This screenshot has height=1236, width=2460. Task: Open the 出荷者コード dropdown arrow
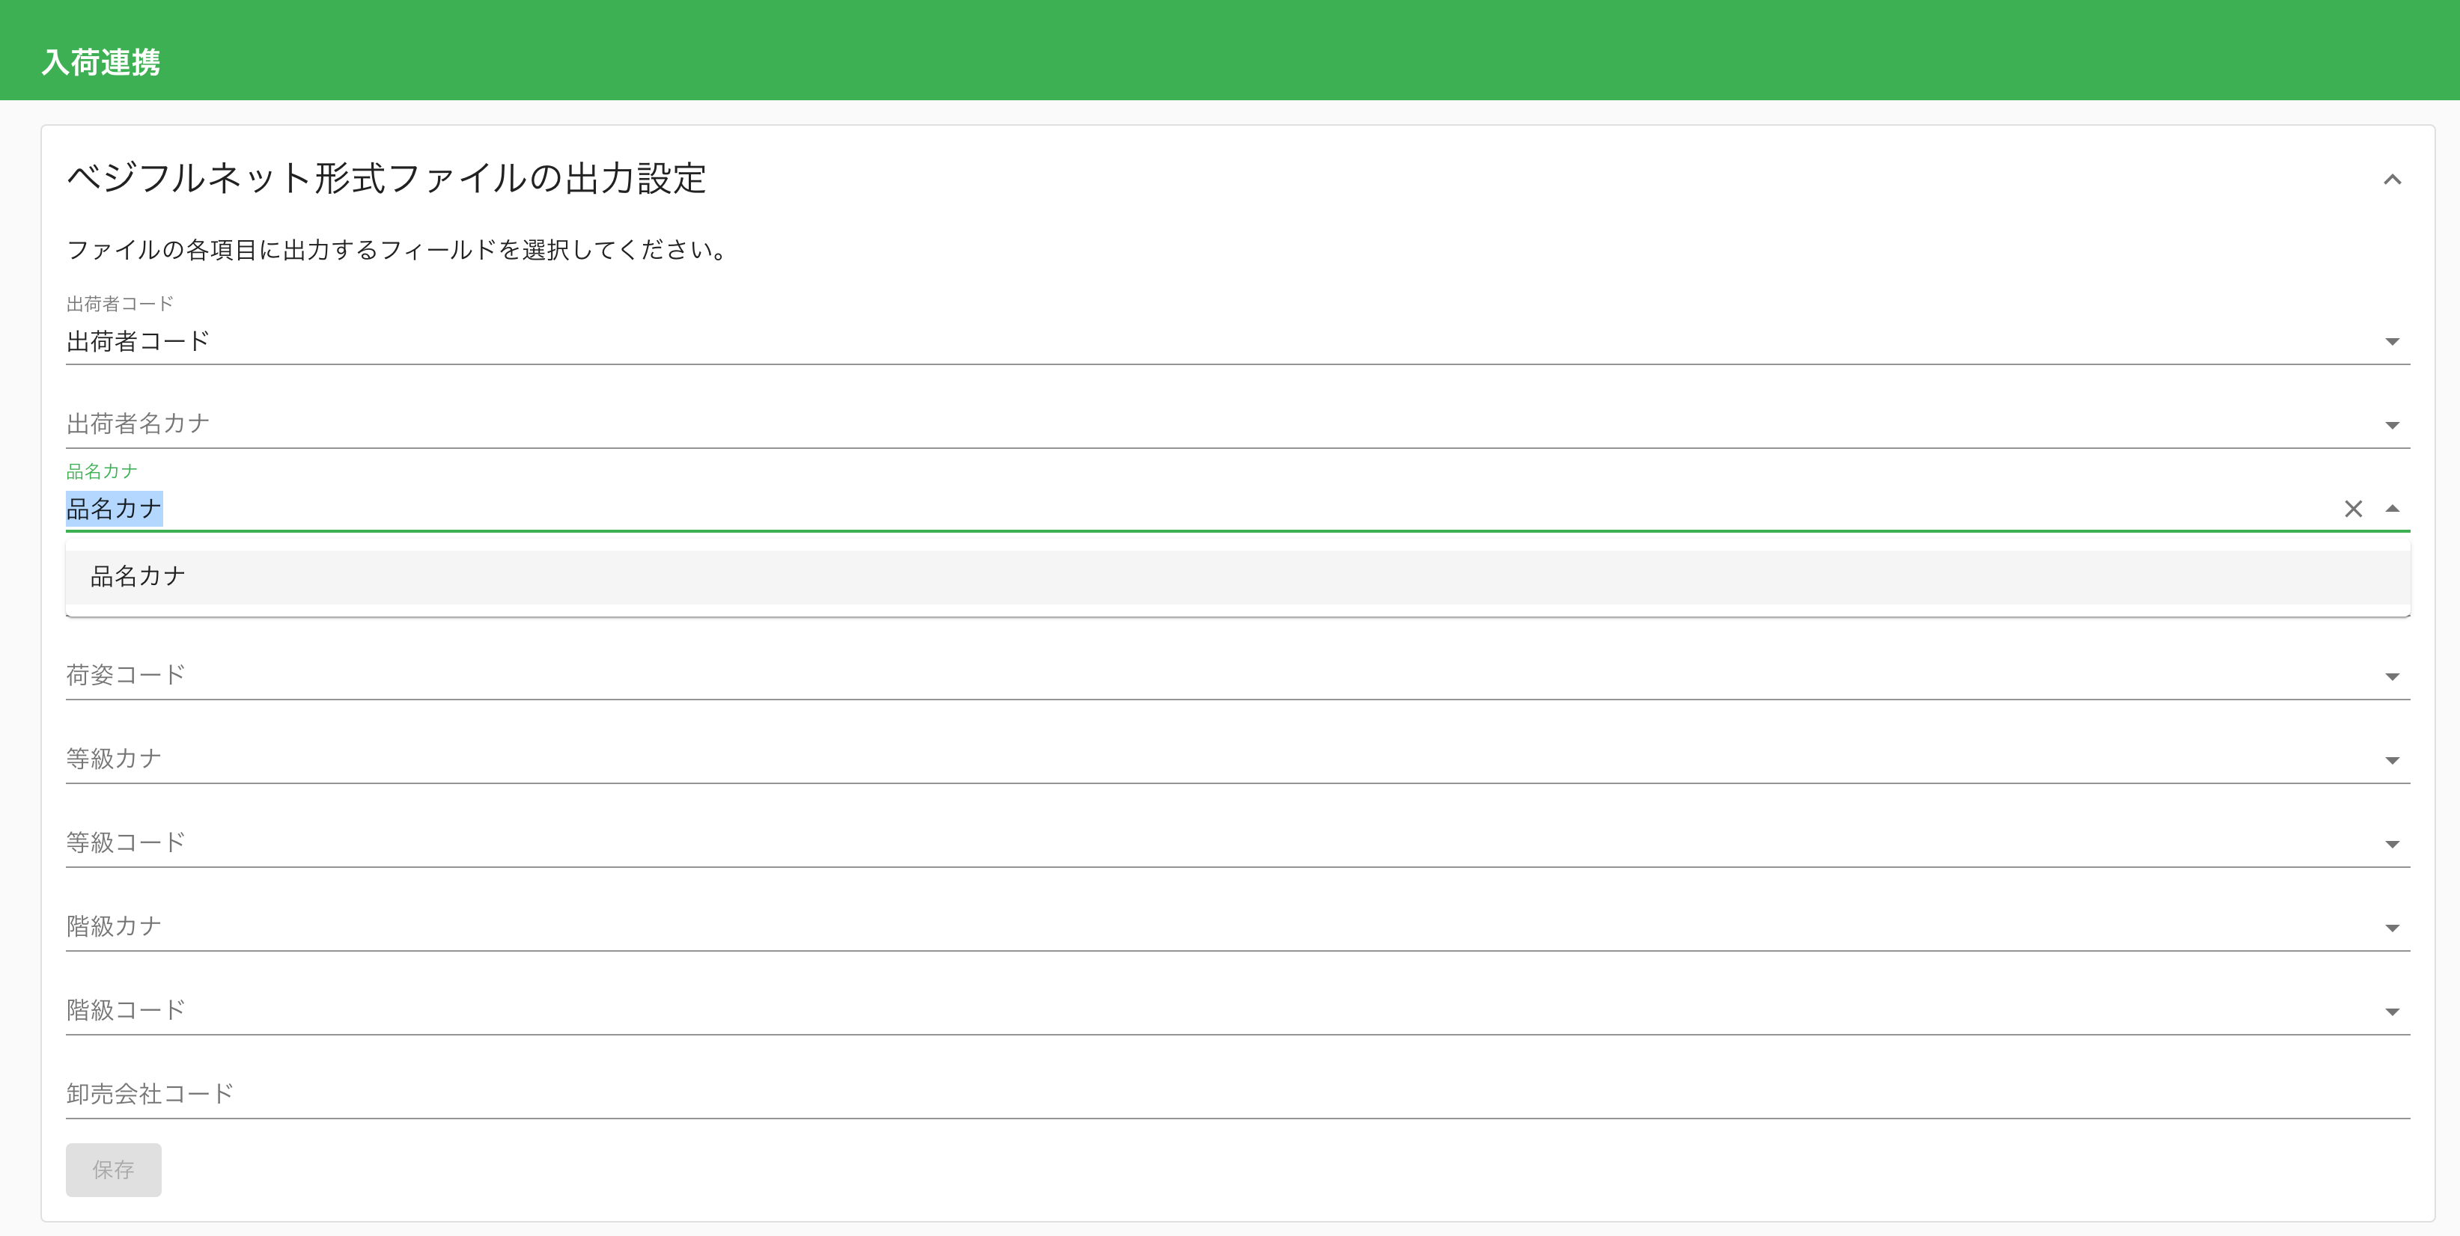[x=2392, y=342]
